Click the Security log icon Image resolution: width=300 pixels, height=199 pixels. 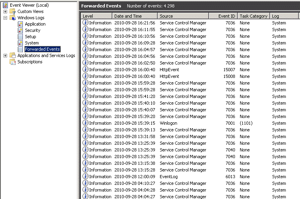pyautogui.click(x=20, y=30)
